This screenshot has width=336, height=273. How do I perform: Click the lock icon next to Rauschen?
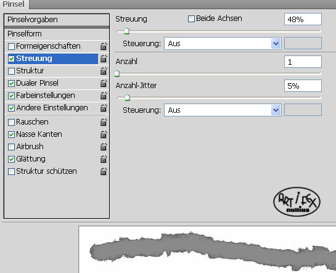(x=104, y=122)
